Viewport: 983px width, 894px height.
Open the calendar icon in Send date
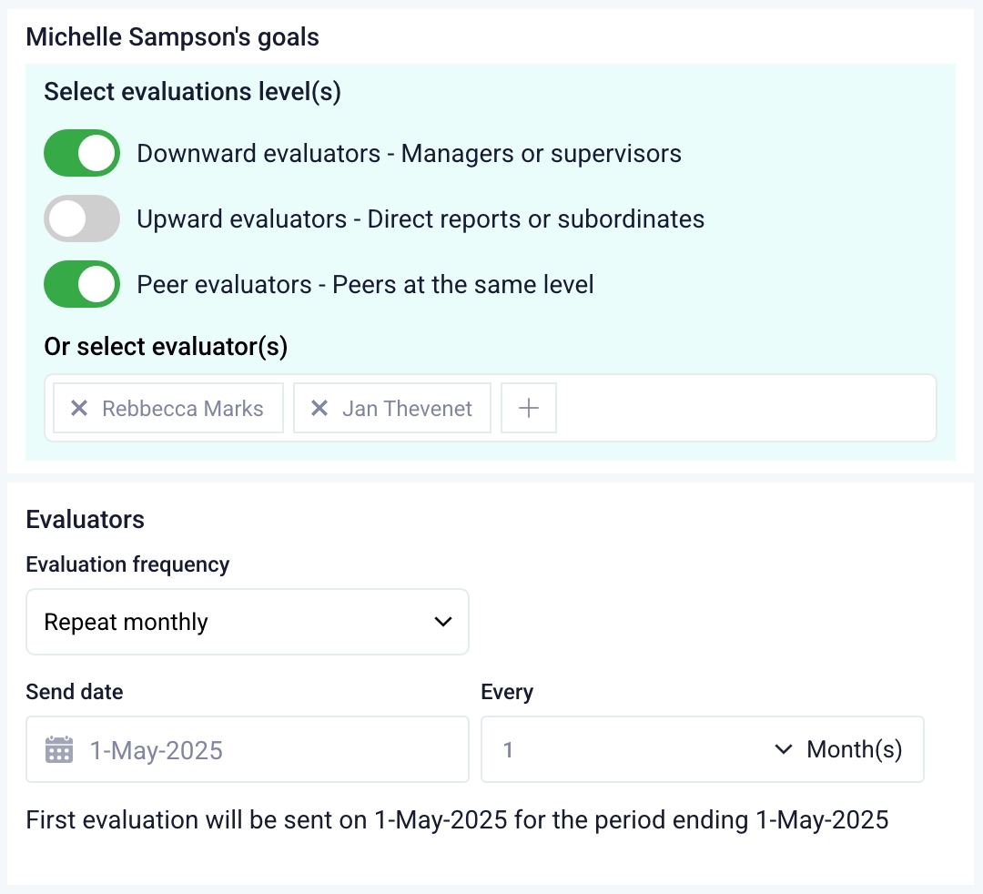[58, 748]
